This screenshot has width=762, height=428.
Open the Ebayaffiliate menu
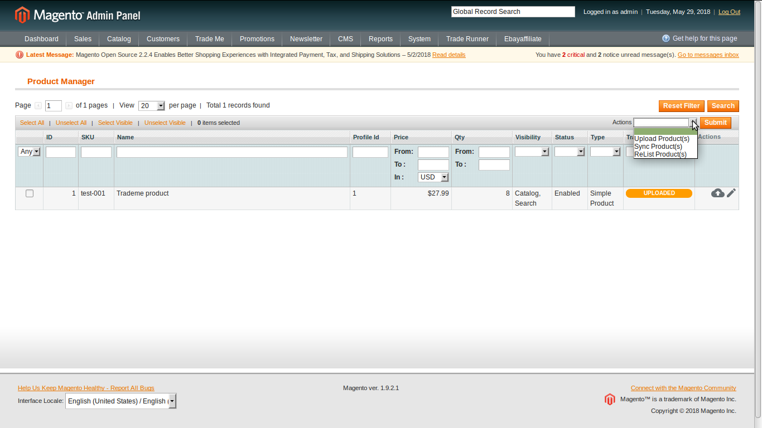point(523,39)
